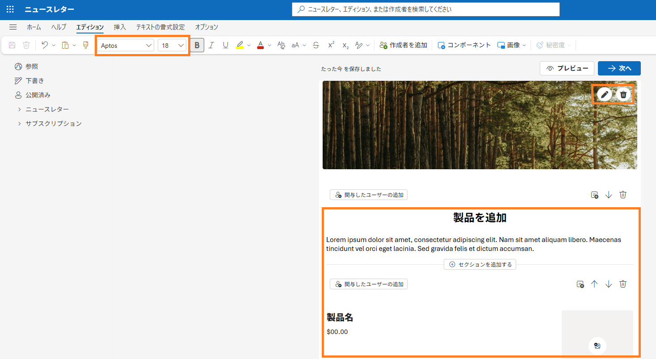This screenshot has width=656, height=359.
Task: Click the 次へ button
Action: click(619, 68)
